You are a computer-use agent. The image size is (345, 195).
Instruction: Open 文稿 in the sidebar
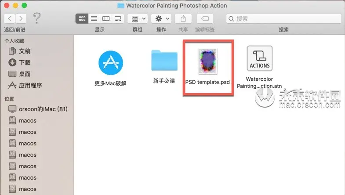click(x=25, y=51)
